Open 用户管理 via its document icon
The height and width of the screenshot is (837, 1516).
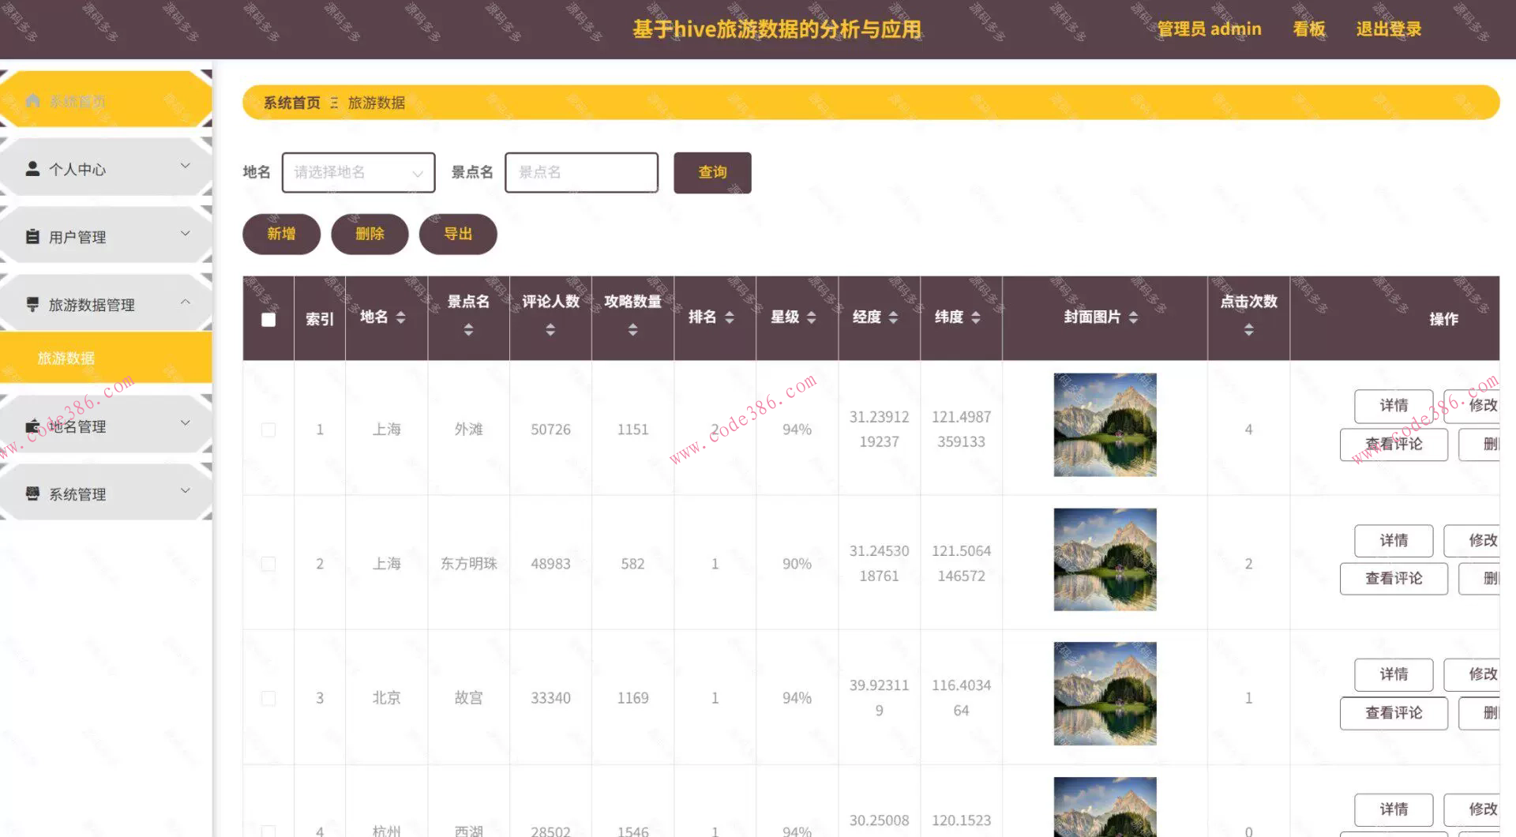tap(32, 235)
